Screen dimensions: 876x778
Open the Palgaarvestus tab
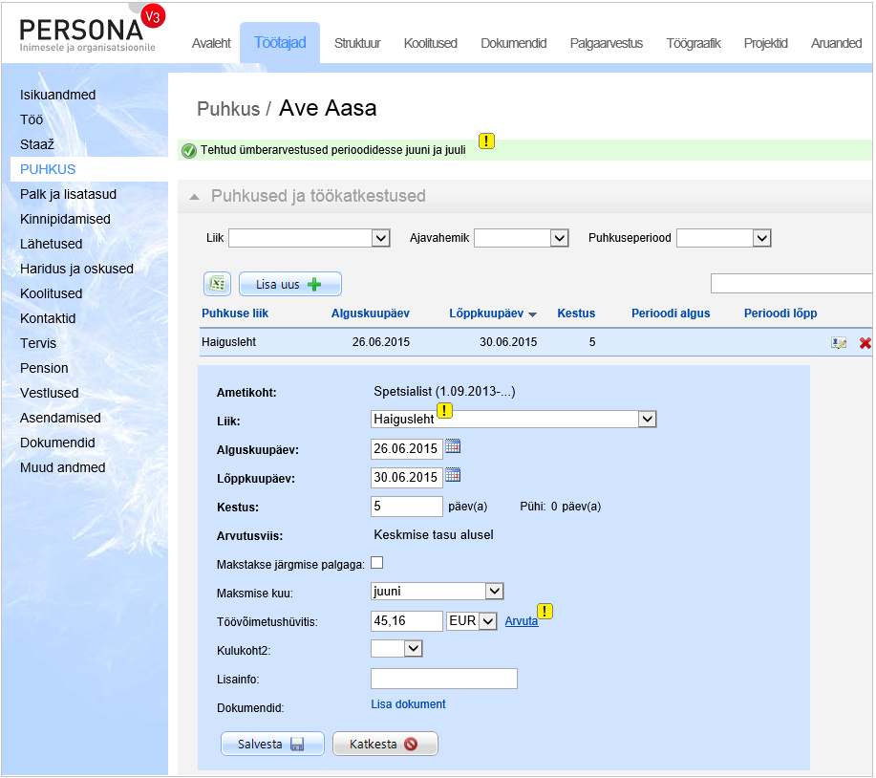point(606,43)
